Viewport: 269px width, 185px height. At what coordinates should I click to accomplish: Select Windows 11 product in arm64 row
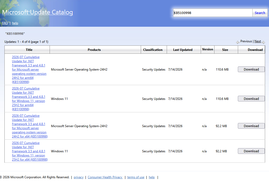pos(59,99)
